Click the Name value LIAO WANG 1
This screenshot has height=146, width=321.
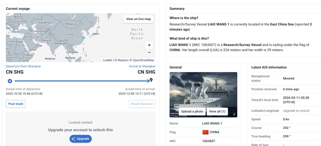(212, 124)
